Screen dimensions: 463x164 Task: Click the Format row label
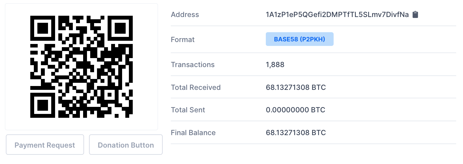(183, 39)
